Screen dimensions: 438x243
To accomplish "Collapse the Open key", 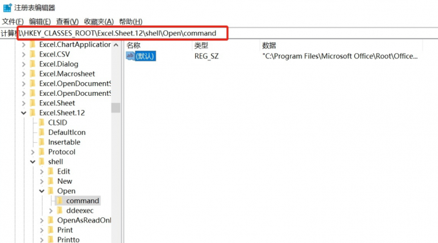I will (x=42, y=191).
